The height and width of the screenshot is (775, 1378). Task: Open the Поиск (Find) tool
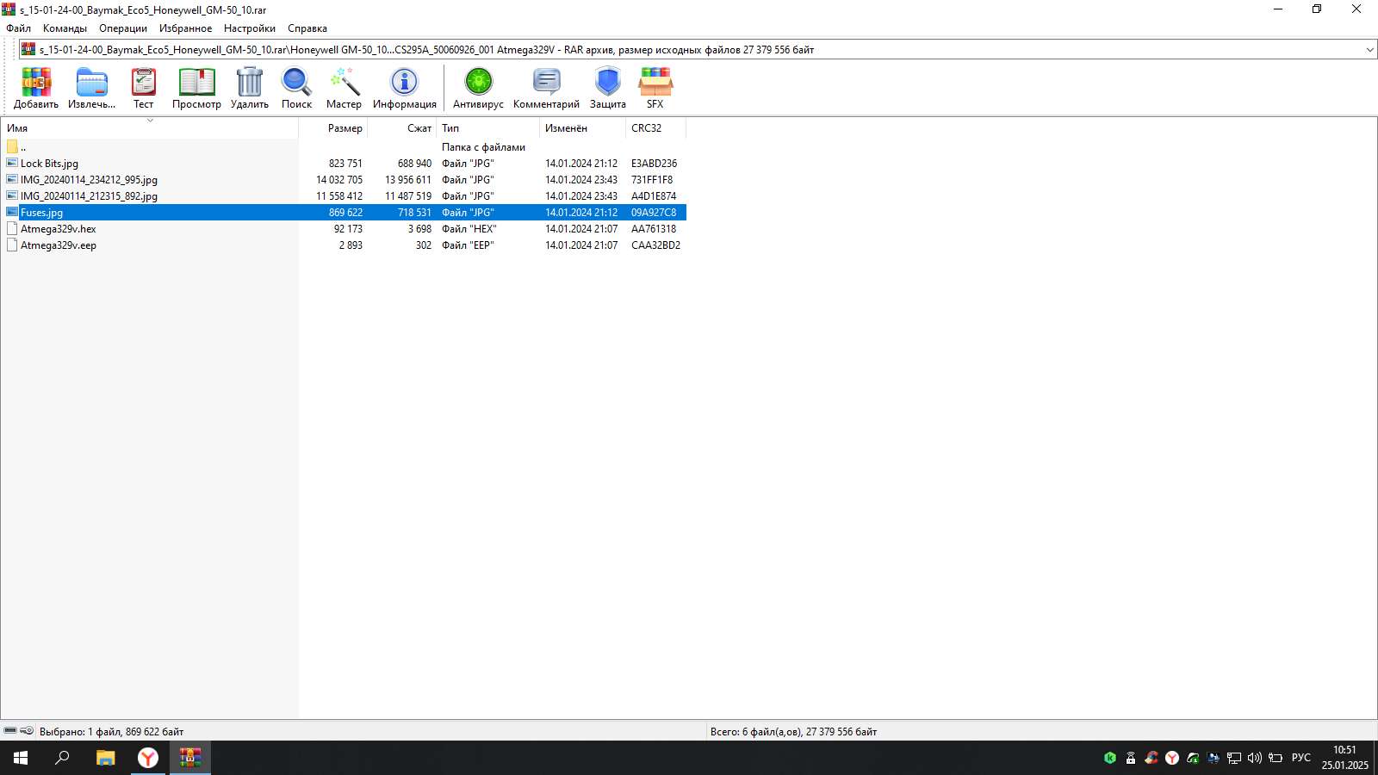click(x=296, y=88)
